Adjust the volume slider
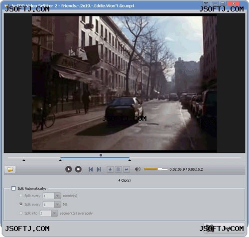This screenshot has height=237, width=249. pyautogui.click(x=156, y=169)
